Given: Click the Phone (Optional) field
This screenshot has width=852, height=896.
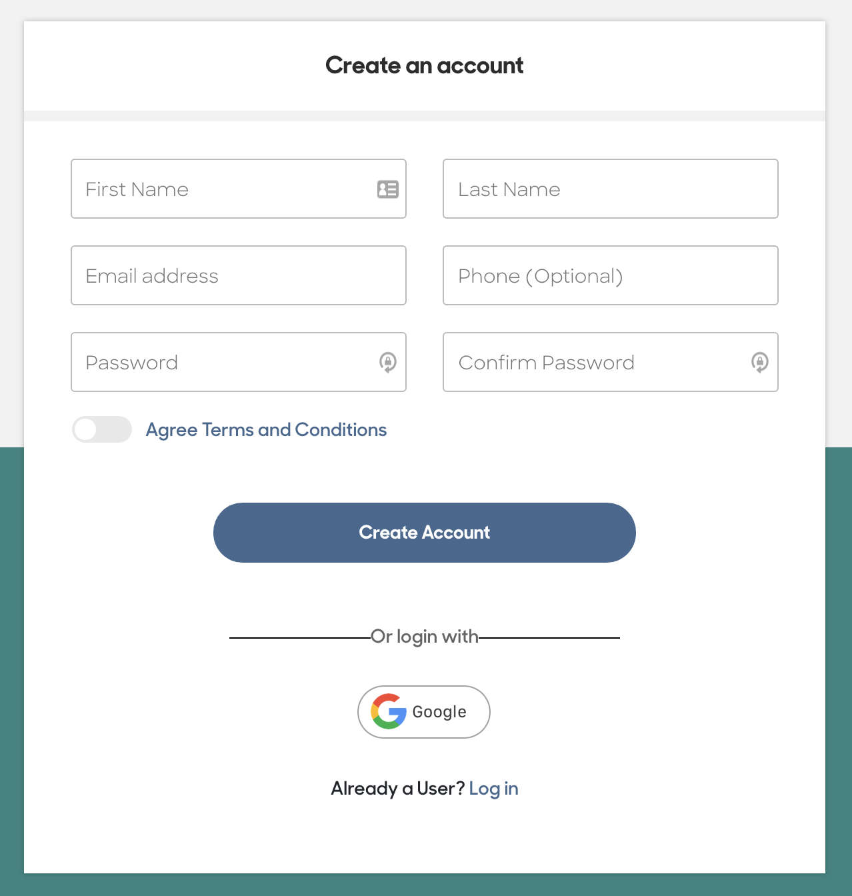Looking at the screenshot, I should click(x=610, y=275).
